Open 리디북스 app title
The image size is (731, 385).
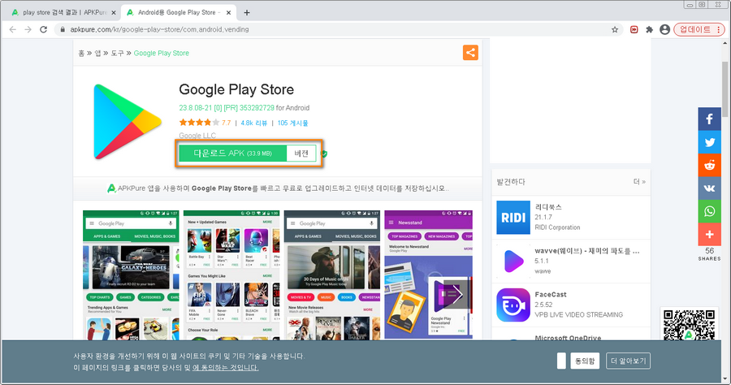(548, 207)
